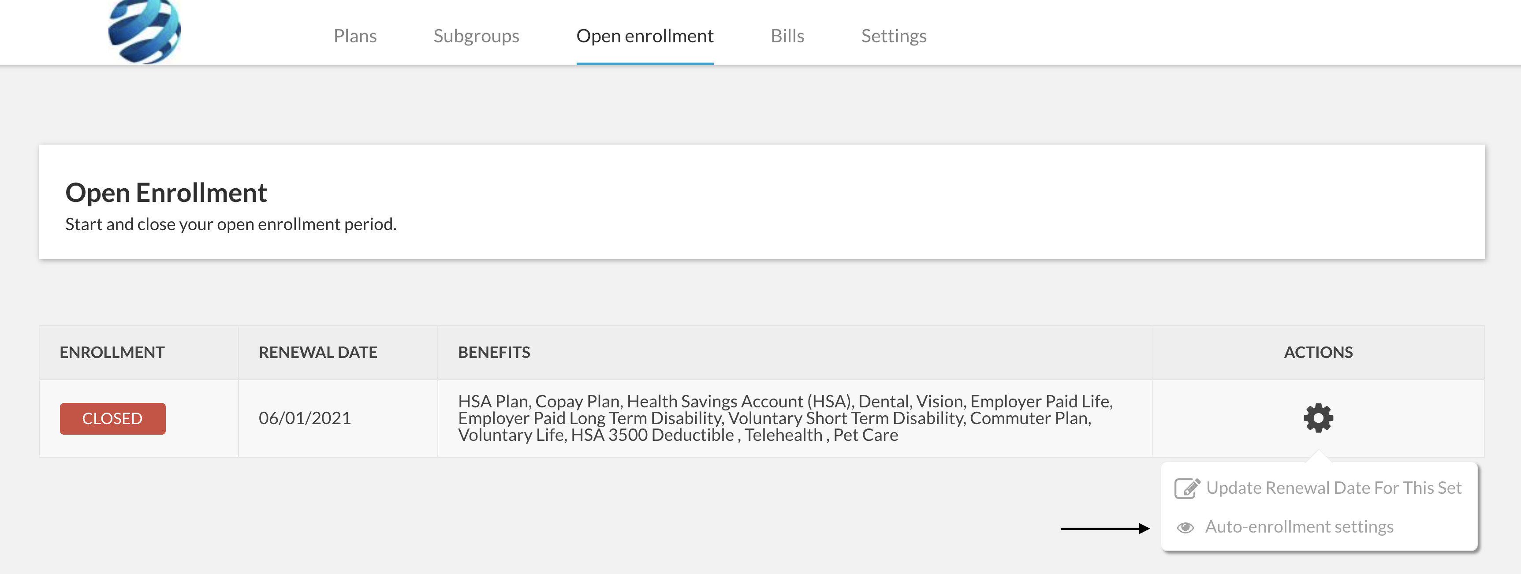Select Auto-enrollment settings menu item
This screenshot has width=1521, height=574.
(1299, 527)
